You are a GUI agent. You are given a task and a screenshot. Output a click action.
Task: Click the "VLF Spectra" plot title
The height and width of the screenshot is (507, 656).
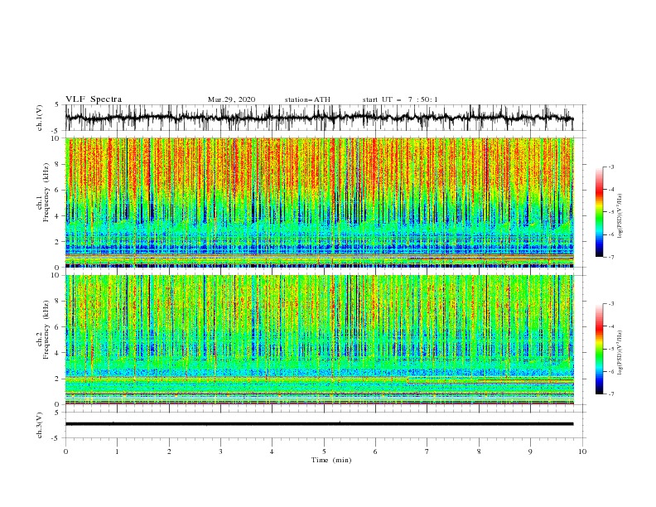pos(94,99)
